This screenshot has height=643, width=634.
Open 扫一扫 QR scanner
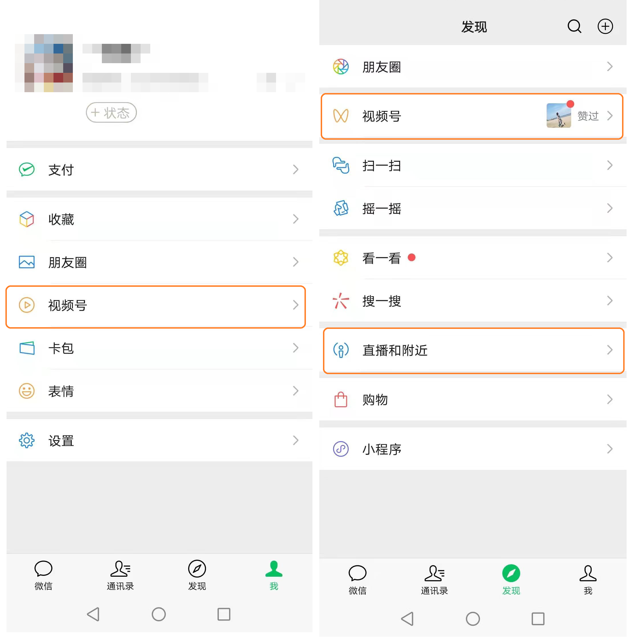click(x=475, y=162)
